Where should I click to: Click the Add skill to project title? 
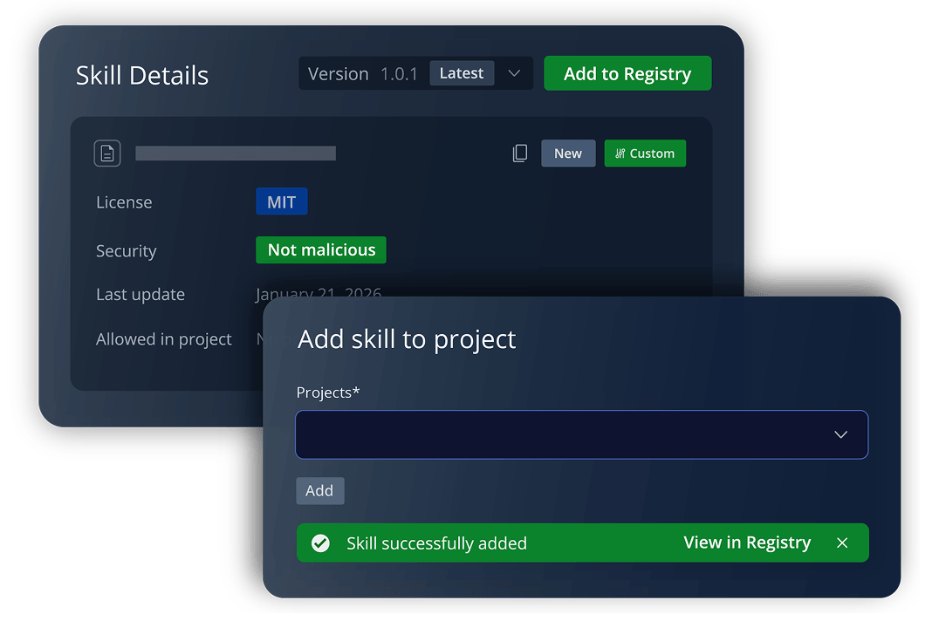point(407,339)
